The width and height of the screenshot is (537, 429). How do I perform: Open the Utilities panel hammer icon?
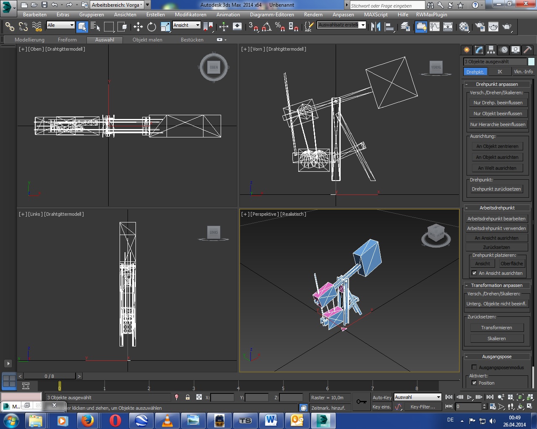pyautogui.click(x=527, y=50)
